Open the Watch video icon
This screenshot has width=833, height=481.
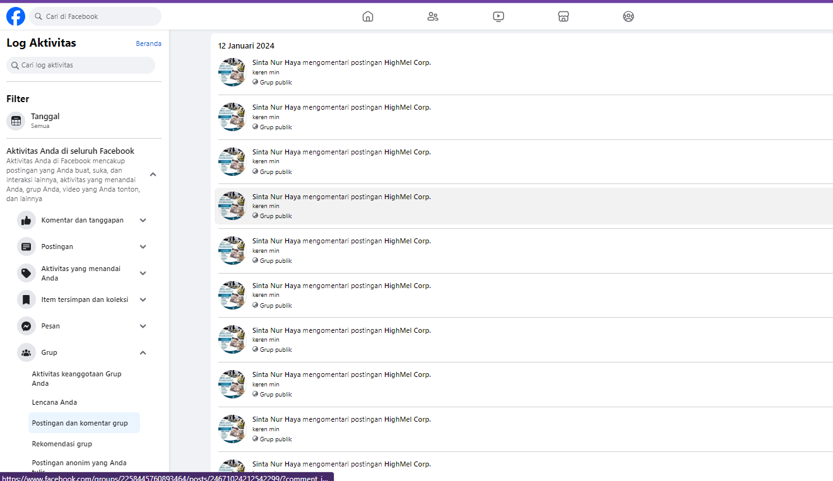pos(499,16)
